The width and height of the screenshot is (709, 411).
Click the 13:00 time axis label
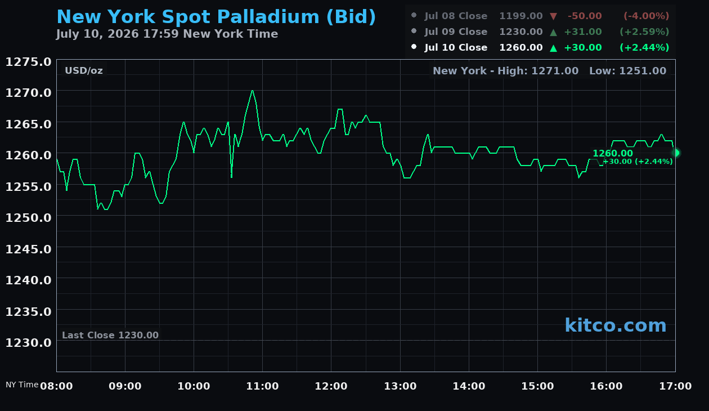click(x=400, y=386)
